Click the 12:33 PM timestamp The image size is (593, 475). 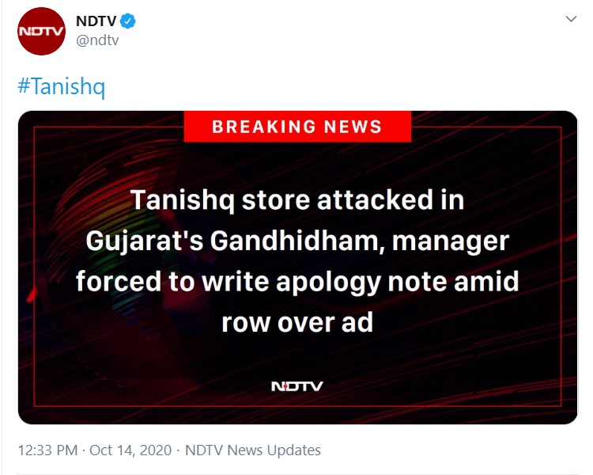click(x=47, y=450)
